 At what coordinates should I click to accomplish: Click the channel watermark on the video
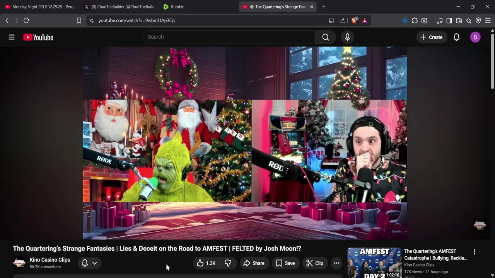click(x=480, y=225)
